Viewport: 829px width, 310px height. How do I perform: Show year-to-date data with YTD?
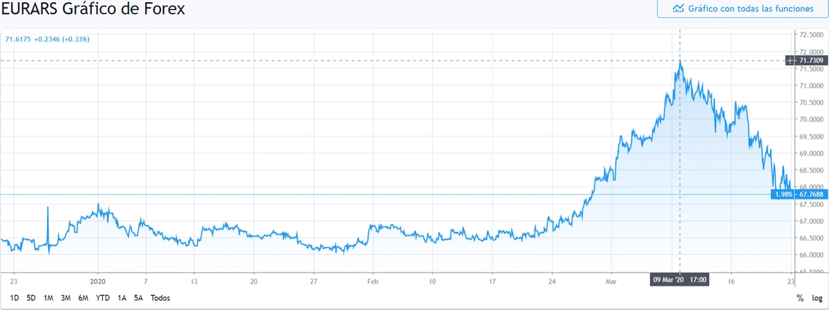point(102,298)
